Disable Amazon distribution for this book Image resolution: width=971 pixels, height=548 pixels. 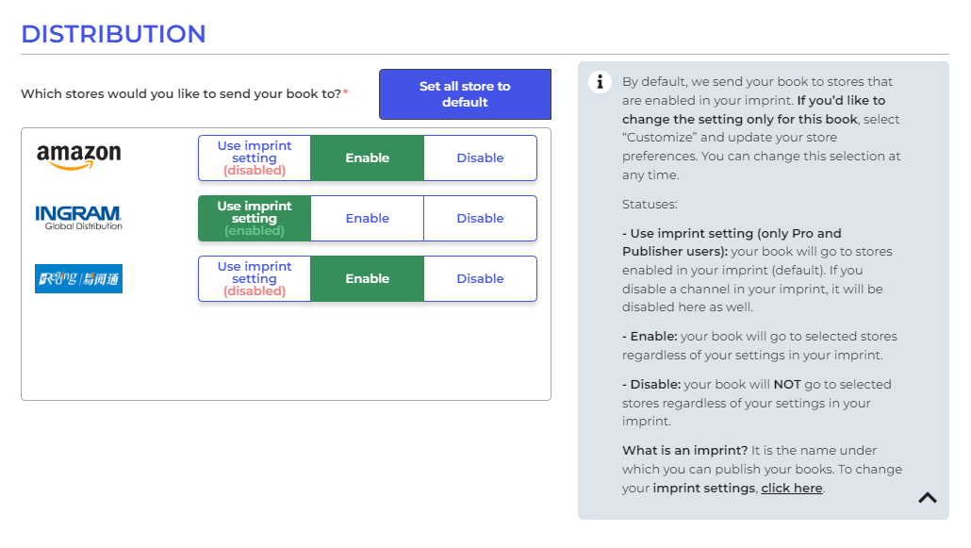(x=480, y=158)
